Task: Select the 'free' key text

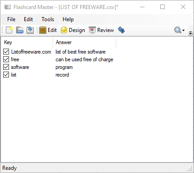Action: point(15,59)
